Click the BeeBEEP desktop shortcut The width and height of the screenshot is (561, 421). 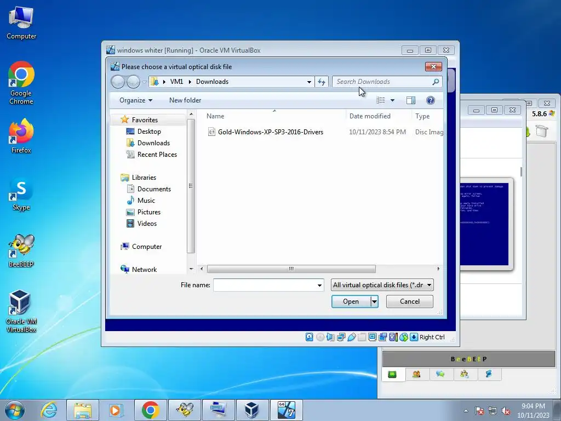(21, 251)
